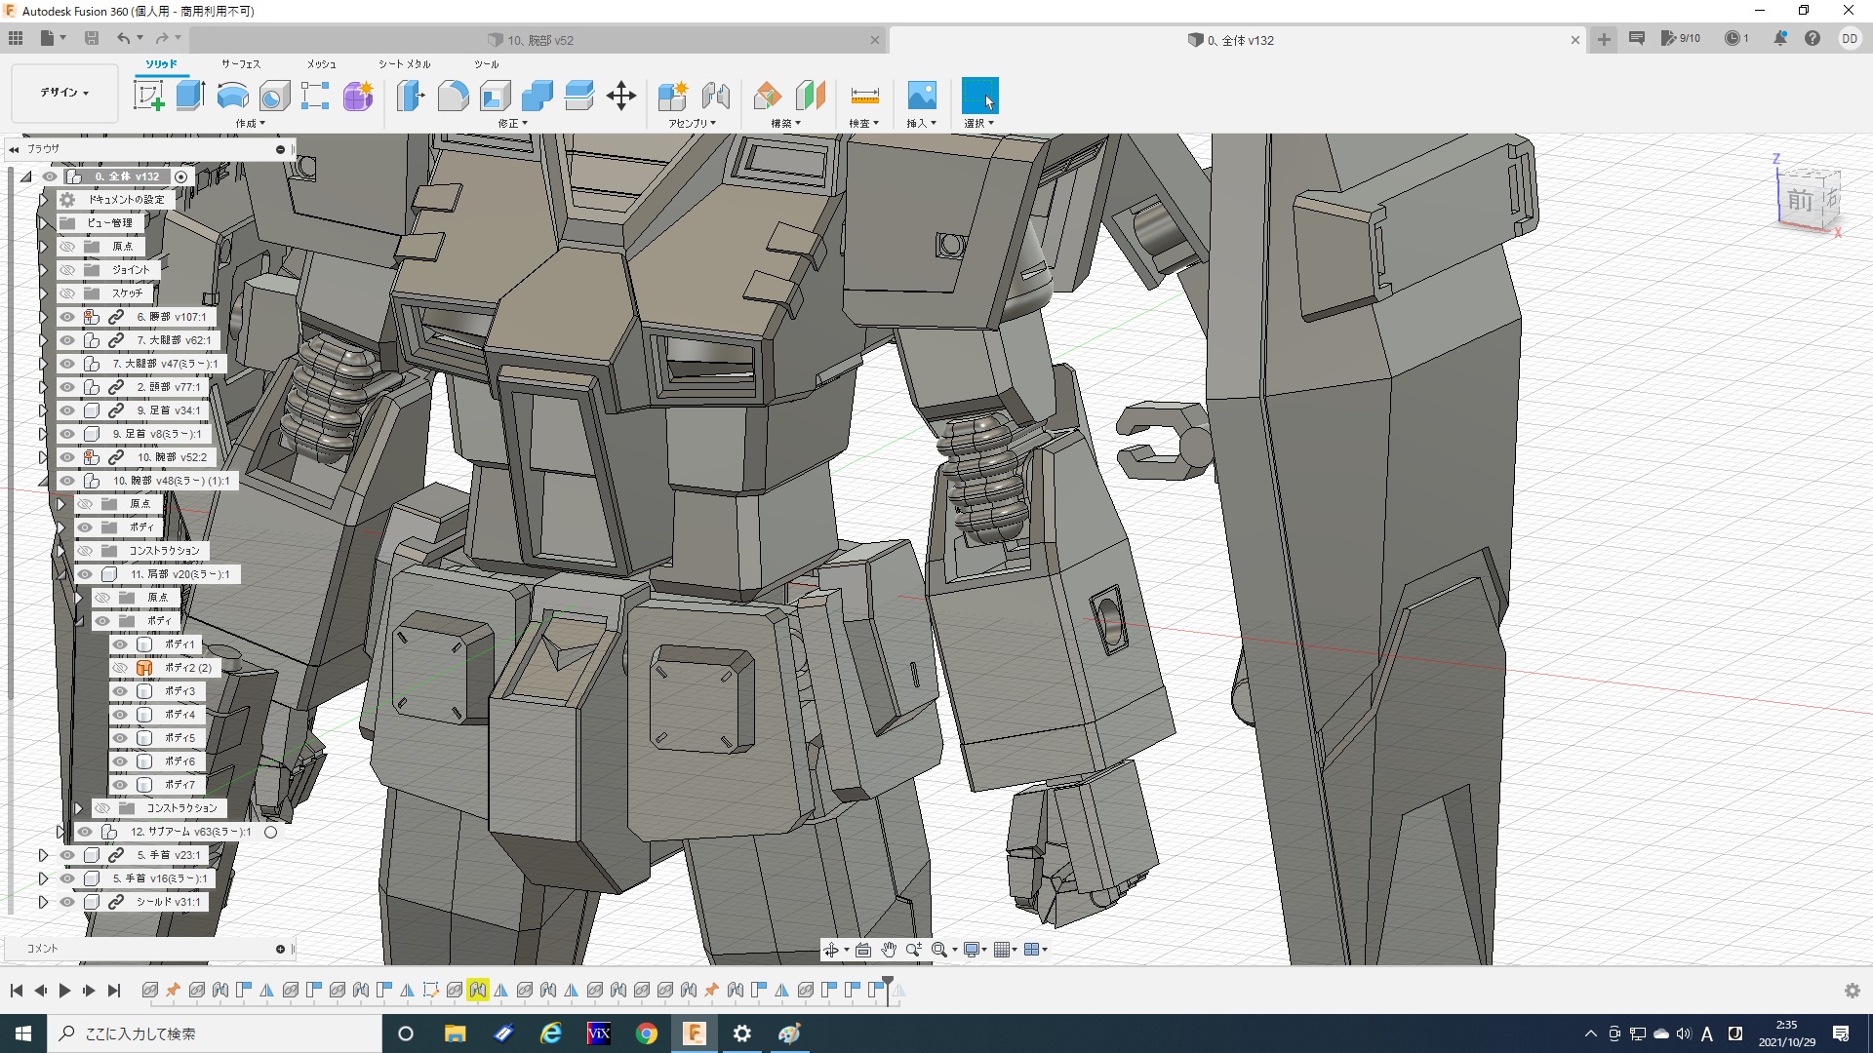
Task: Expand the 5. 手首 v23:1 tree node
Action: (x=43, y=855)
